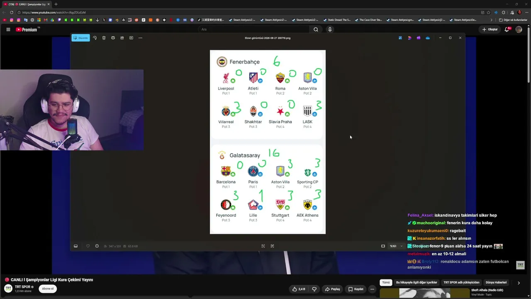Open the Shoft Alhala video thumbnail
Image resolution: width=531 pixels, height=299 pixels.
click(424, 293)
